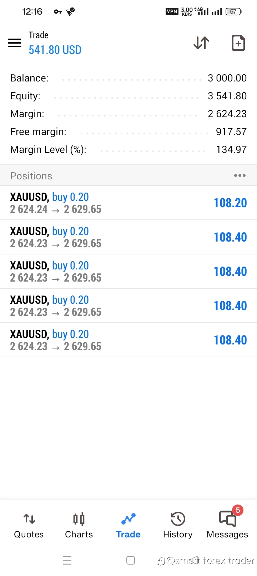Tap the sort positions arrows icon
Screen dimensions: 257x576
[x=201, y=43]
